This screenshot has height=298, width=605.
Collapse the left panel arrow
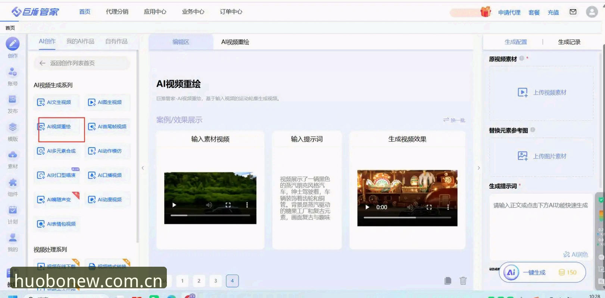click(143, 168)
